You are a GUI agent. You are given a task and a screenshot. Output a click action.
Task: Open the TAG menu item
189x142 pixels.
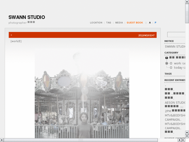point(108,23)
